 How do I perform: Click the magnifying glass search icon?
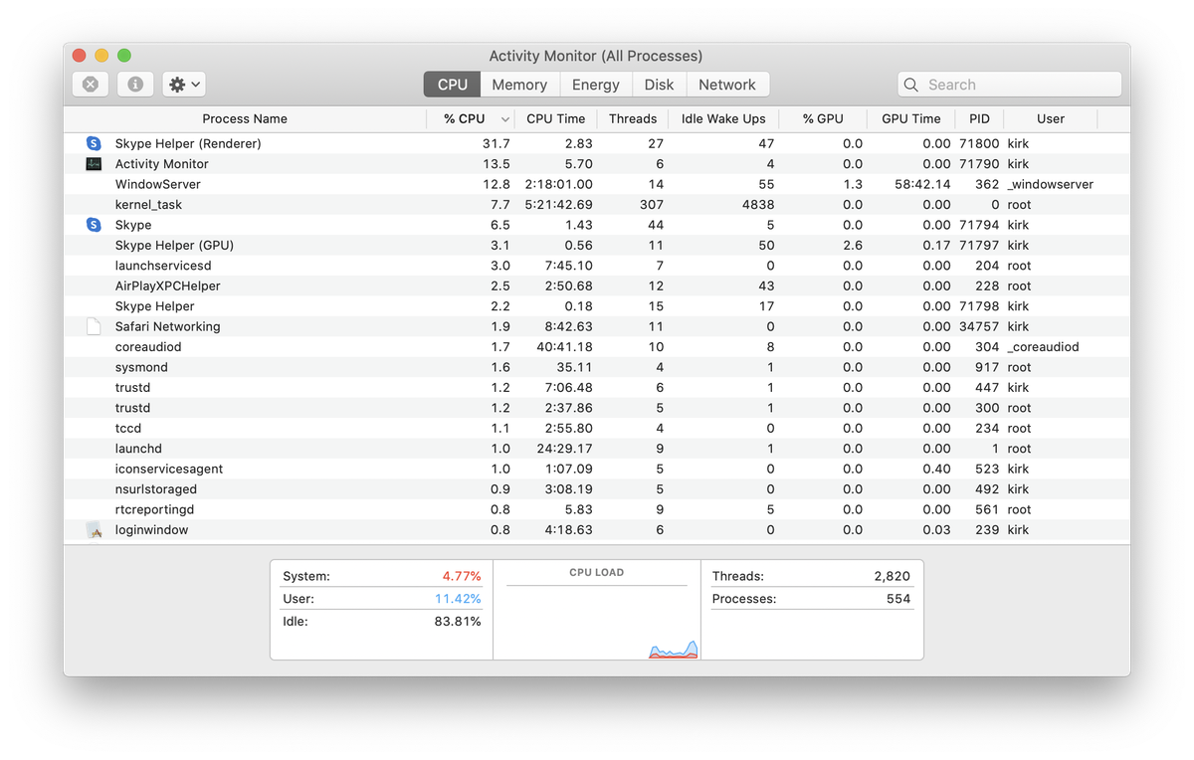click(912, 85)
